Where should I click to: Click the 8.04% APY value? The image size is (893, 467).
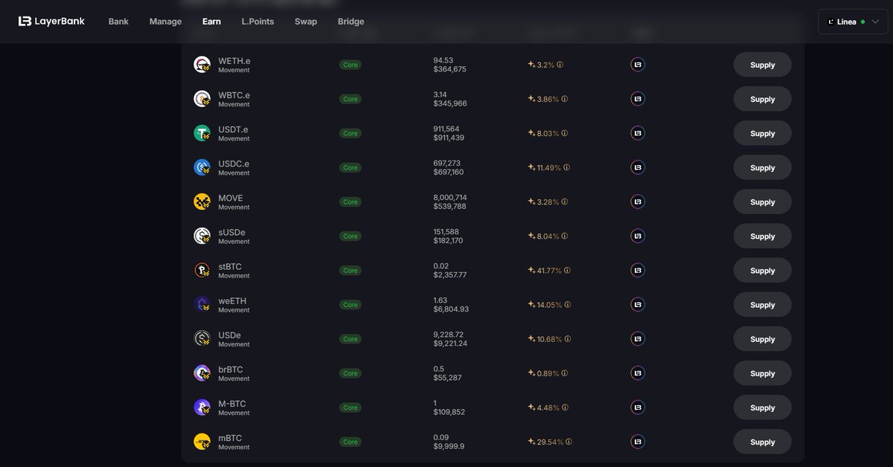(548, 236)
